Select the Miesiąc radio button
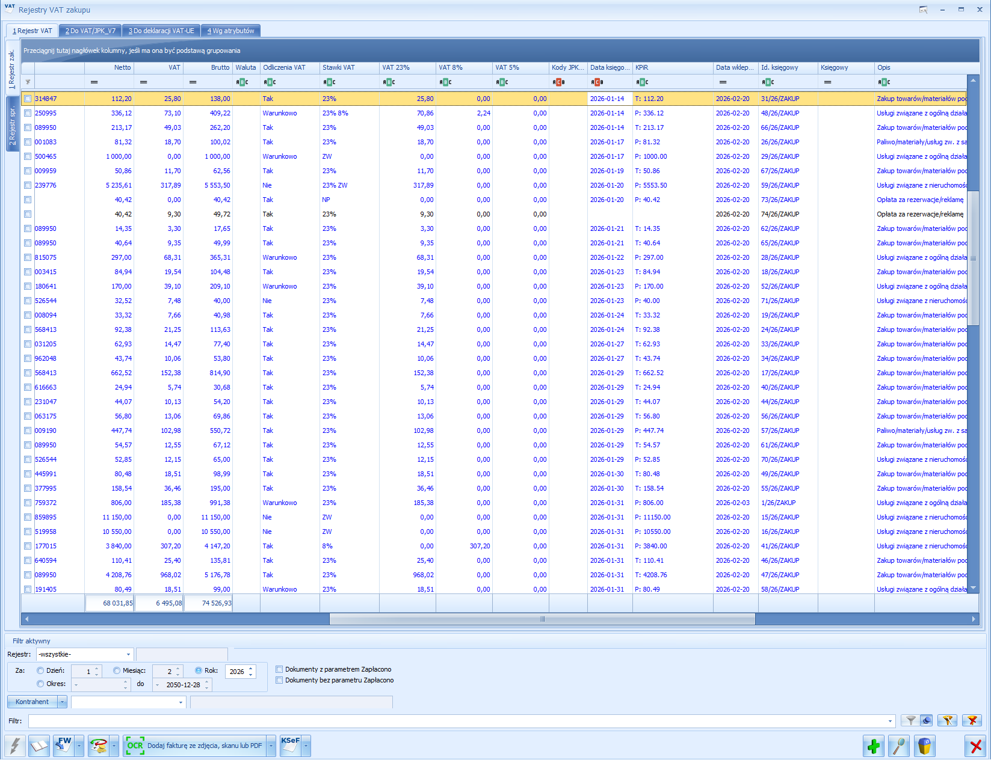This screenshot has height=760, width=991. click(x=117, y=670)
